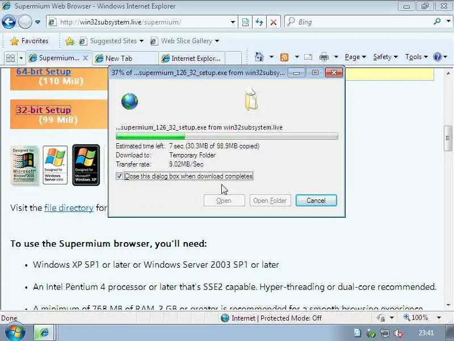
Task: Click the Forward navigation arrow
Action: click(25, 22)
